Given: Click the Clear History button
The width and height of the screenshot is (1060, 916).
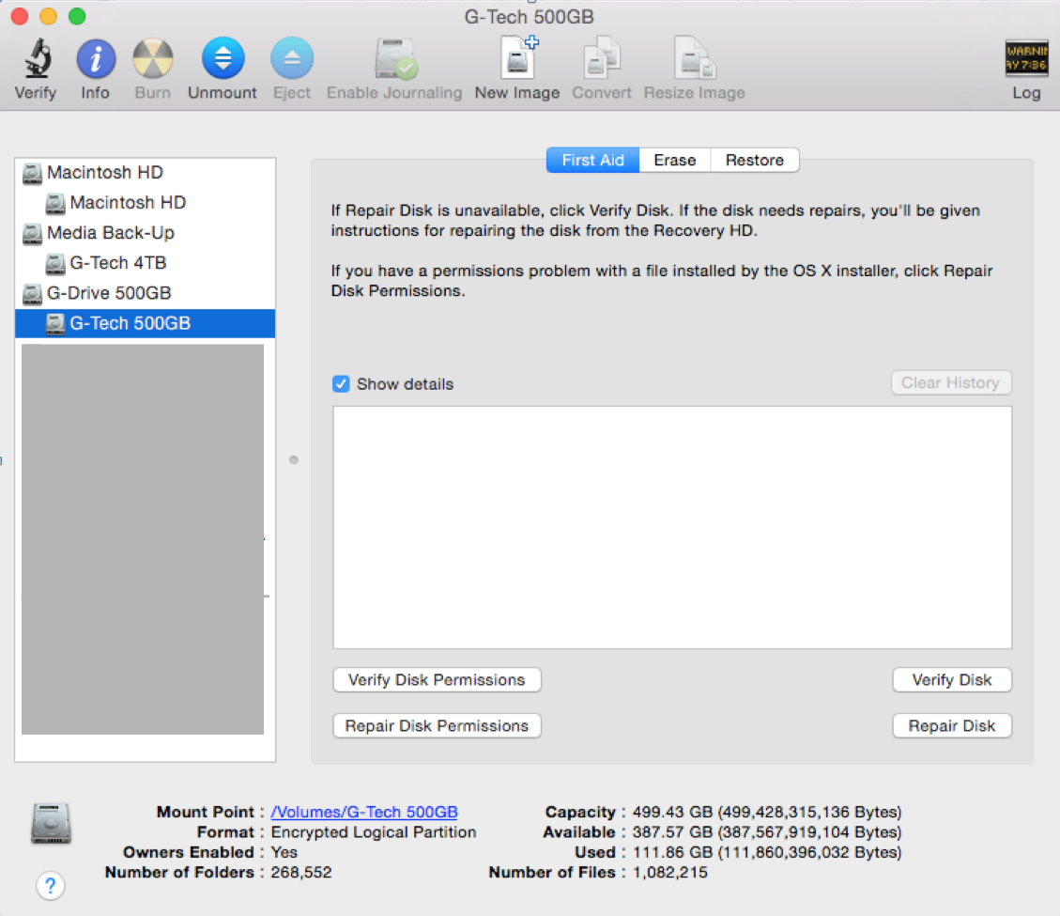Looking at the screenshot, I should pos(950,383).
